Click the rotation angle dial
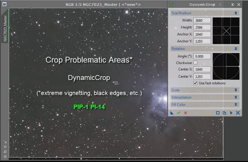248x162 pixels. point(226,66)
